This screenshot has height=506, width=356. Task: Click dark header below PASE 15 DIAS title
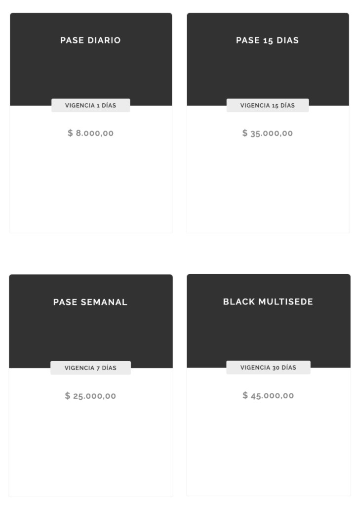[267, 72]
